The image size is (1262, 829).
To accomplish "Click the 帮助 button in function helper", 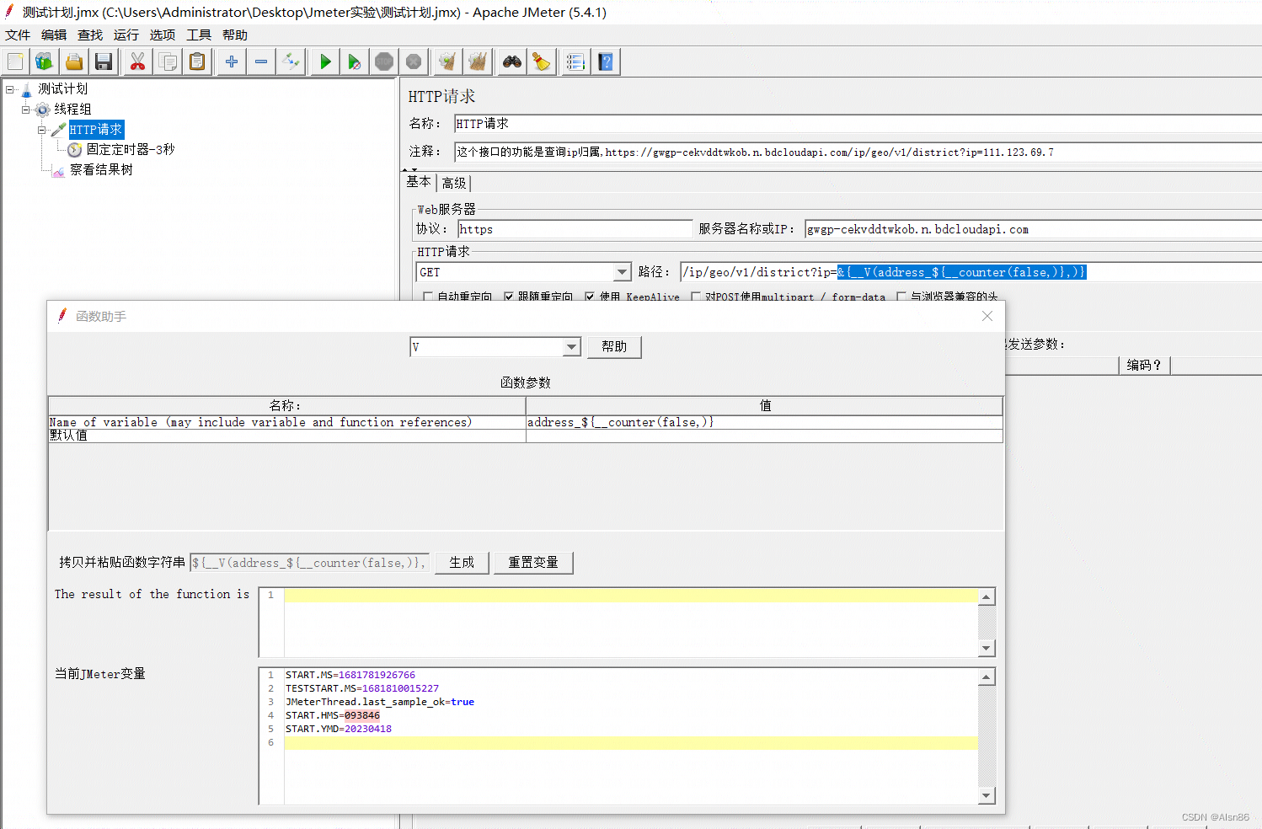I will click(614, 347).
